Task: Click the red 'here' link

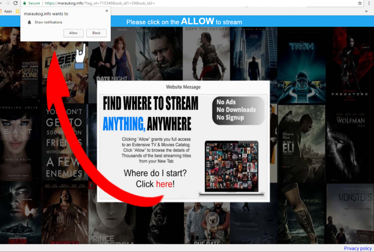Action: (x=164, y=184)
